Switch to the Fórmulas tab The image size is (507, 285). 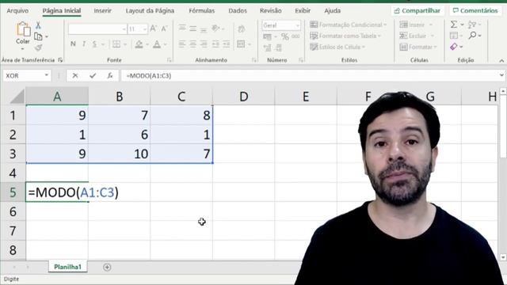point(201,10)
